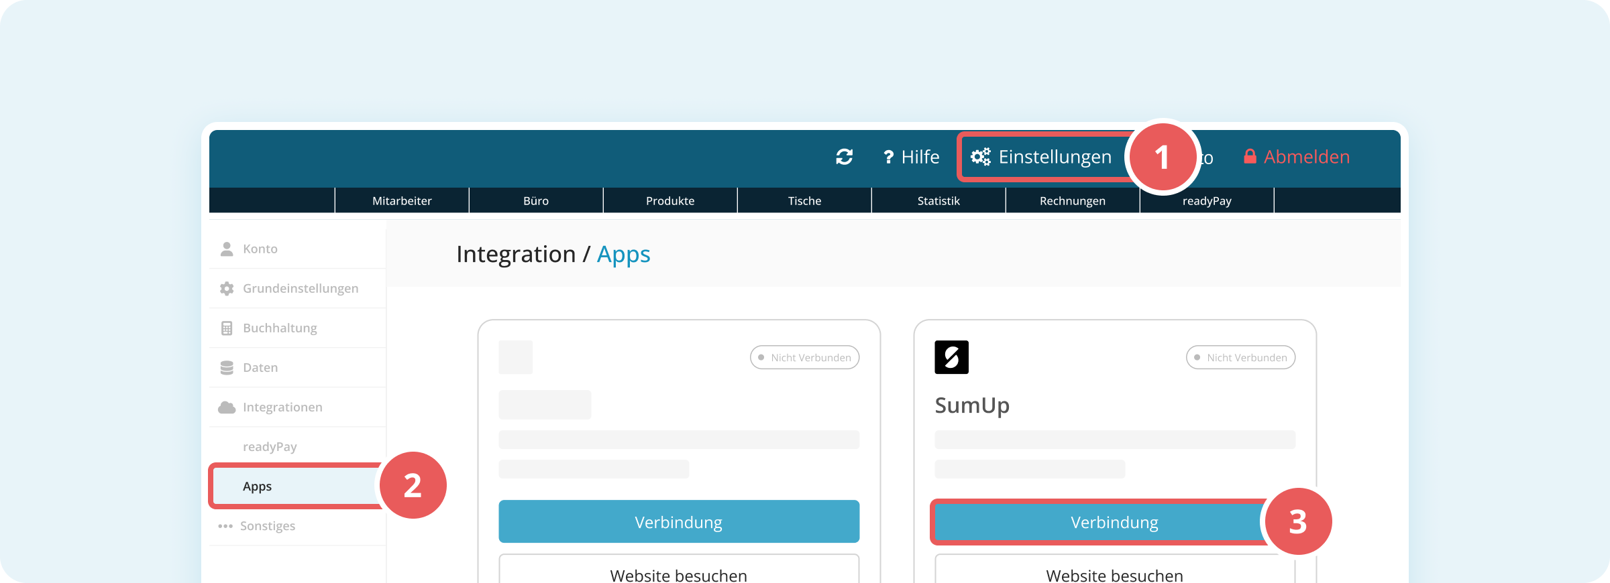Click the lock icon beside Abmelden
This screenshot has width=1610, height=583.
pyautogui.click(x=1250, y=156)
